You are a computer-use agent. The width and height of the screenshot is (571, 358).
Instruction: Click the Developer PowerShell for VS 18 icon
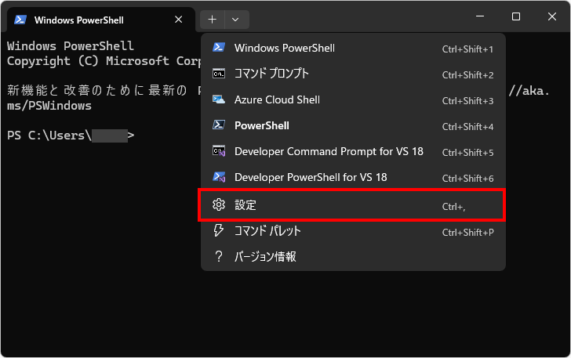tap(219, 177)
